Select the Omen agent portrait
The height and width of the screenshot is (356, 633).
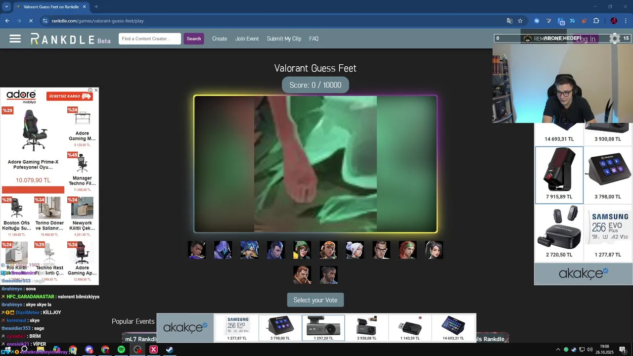[223, 250]
